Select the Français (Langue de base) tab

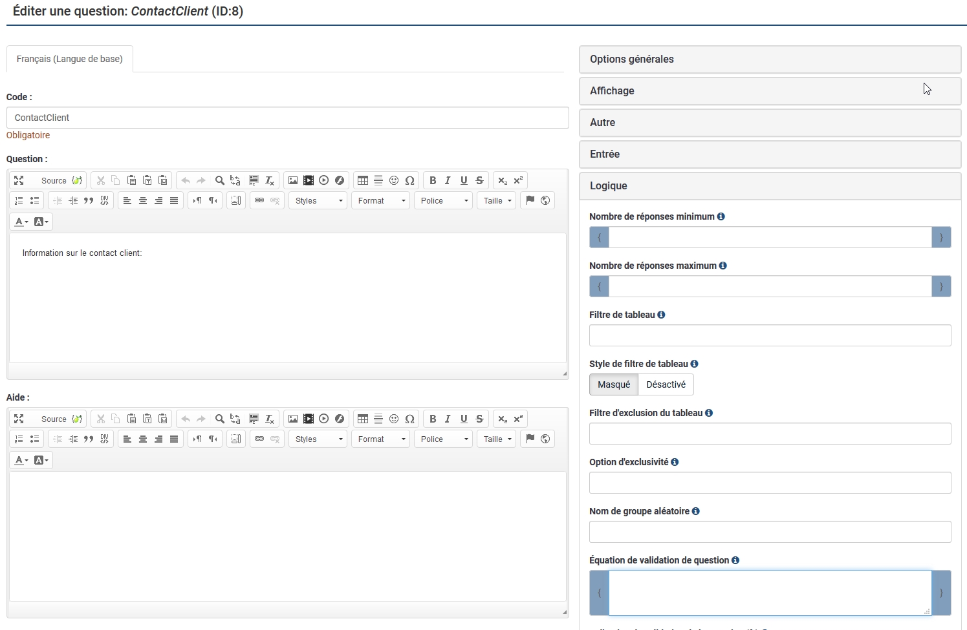point(70,59)
